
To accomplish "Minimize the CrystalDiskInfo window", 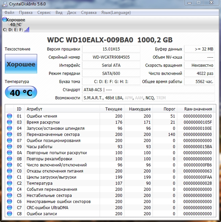I will coord(189,3).
